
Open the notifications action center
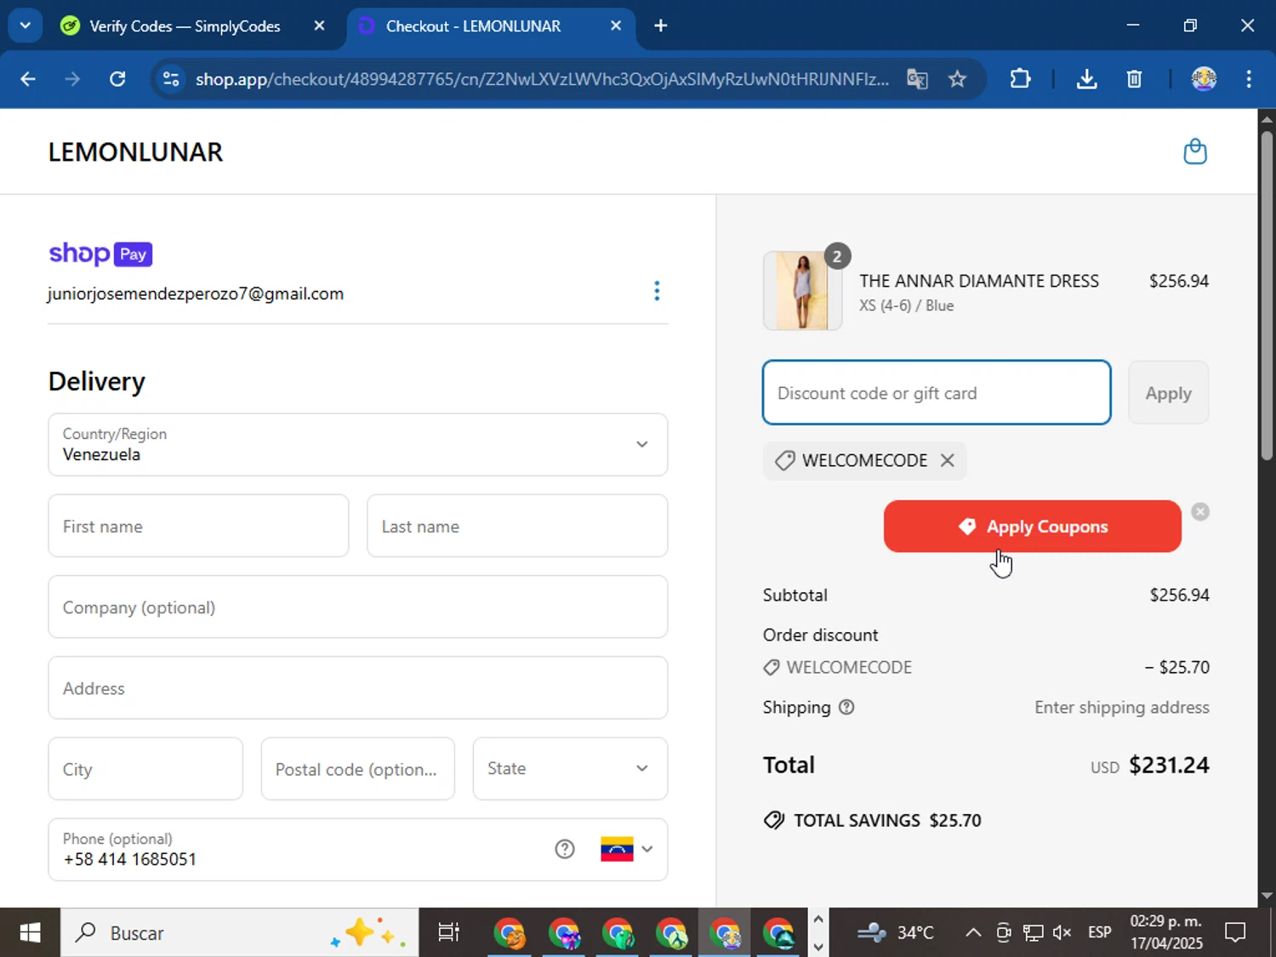coord(1234,932)
